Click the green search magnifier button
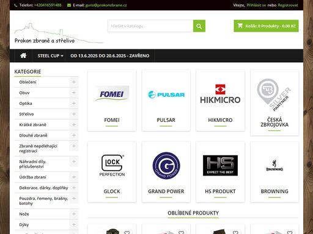 [199, 26]
